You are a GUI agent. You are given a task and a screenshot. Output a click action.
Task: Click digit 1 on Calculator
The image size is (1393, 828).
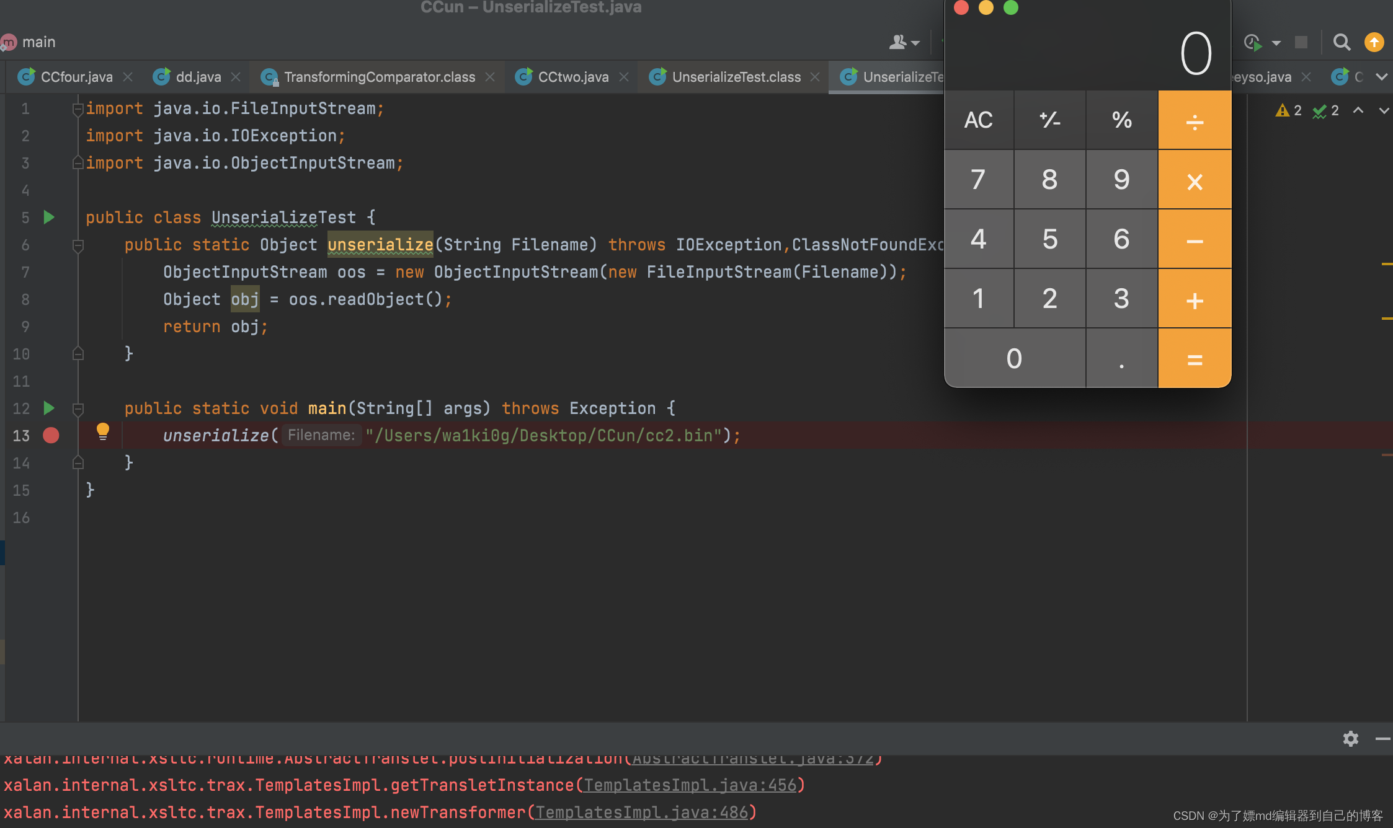979,299
